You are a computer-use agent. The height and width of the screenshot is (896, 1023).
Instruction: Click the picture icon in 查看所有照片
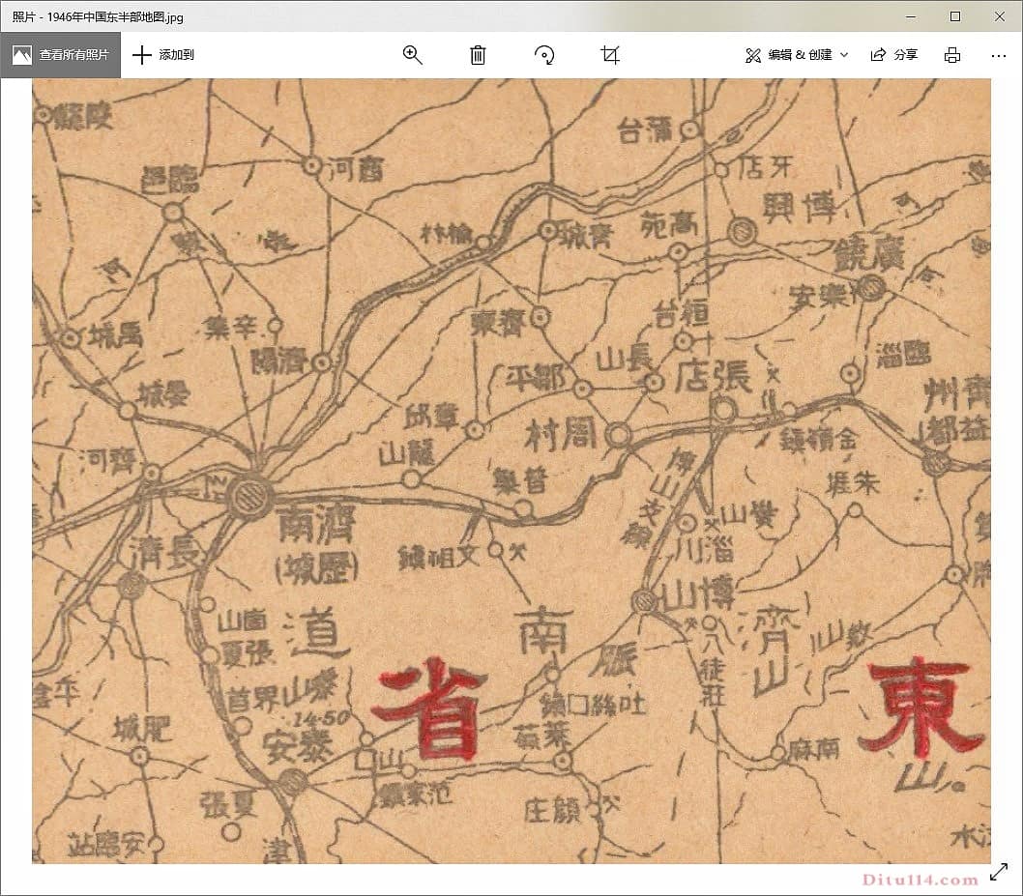point(22,55)
